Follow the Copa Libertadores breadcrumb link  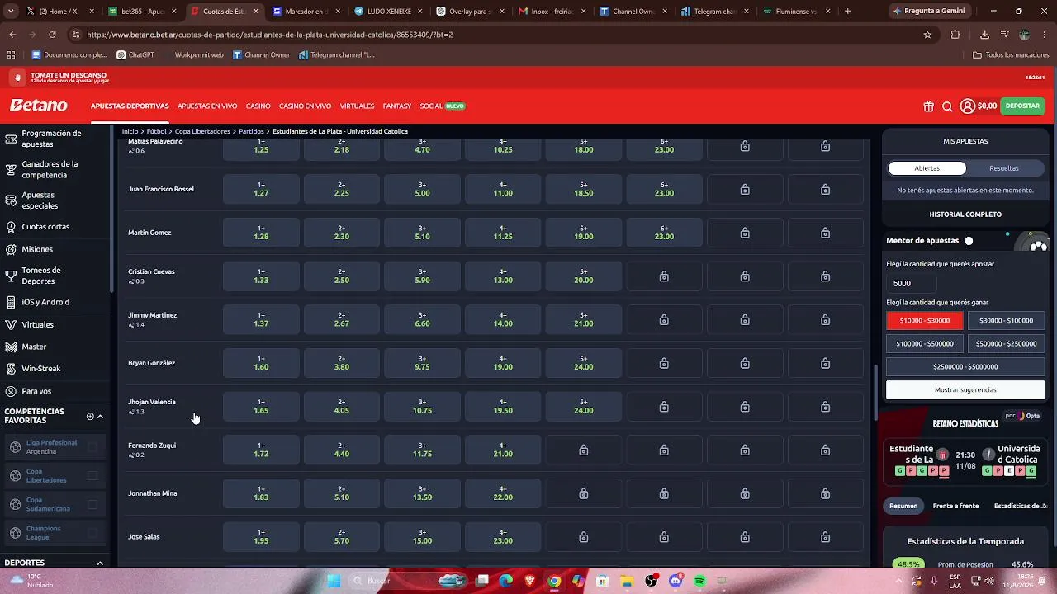click(202, 131)
